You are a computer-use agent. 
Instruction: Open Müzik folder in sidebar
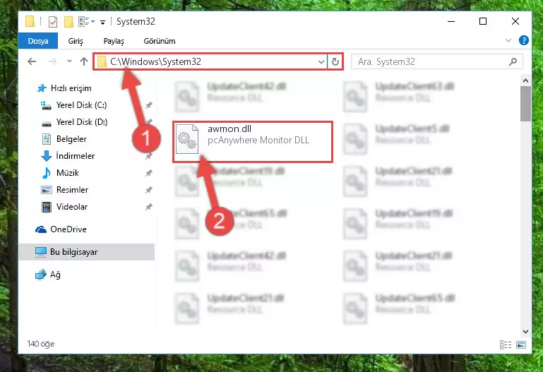[60, 173]
